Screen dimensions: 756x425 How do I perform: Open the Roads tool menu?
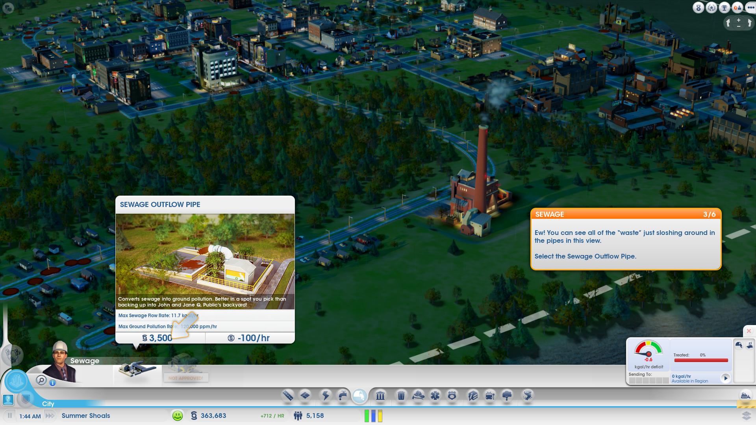288,395
